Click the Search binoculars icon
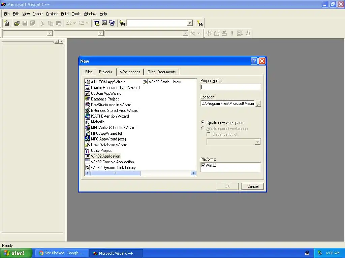The image size is (345, 258). pos(200,23)
